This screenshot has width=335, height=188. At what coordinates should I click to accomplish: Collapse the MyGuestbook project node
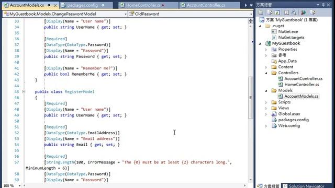[260, 43]
